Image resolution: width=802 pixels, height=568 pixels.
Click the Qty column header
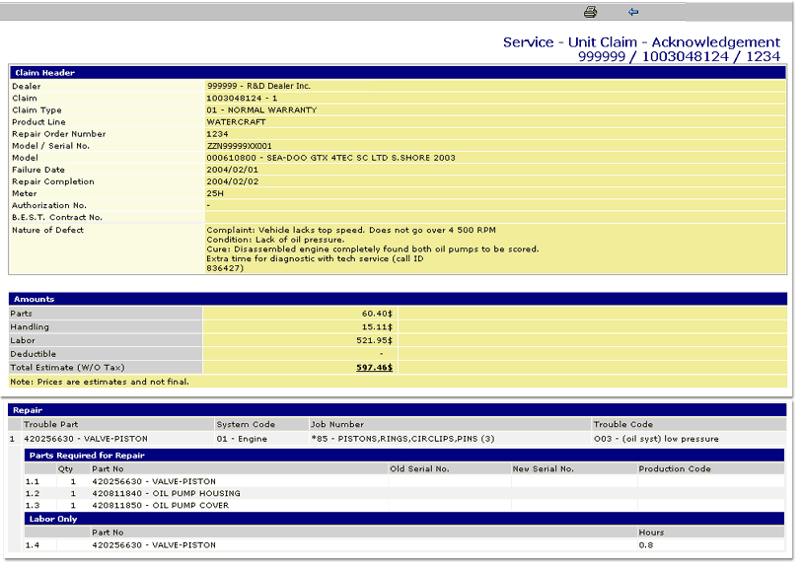point(65,468)
